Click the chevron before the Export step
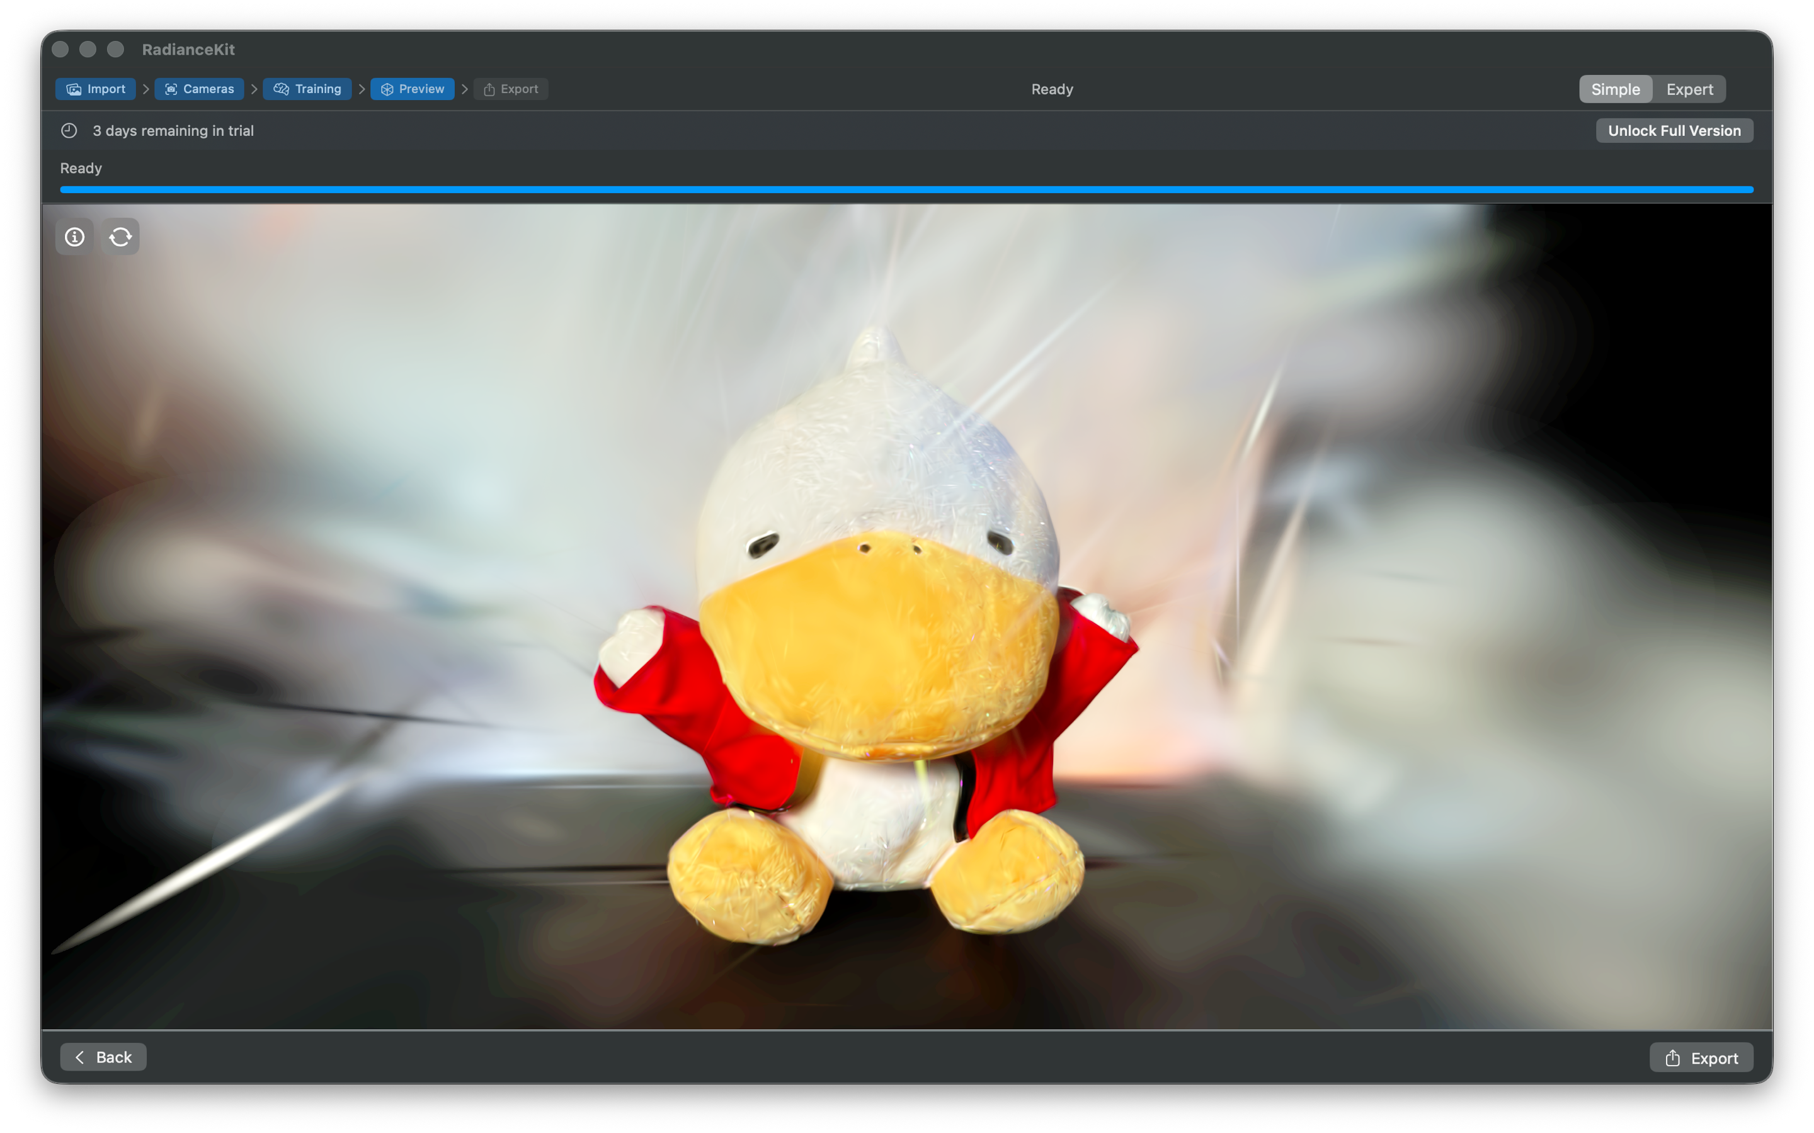 tap(465, 88)
